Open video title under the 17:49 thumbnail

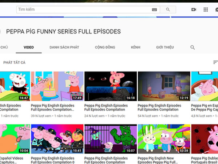pyautogui.click(x=53, y=108)
